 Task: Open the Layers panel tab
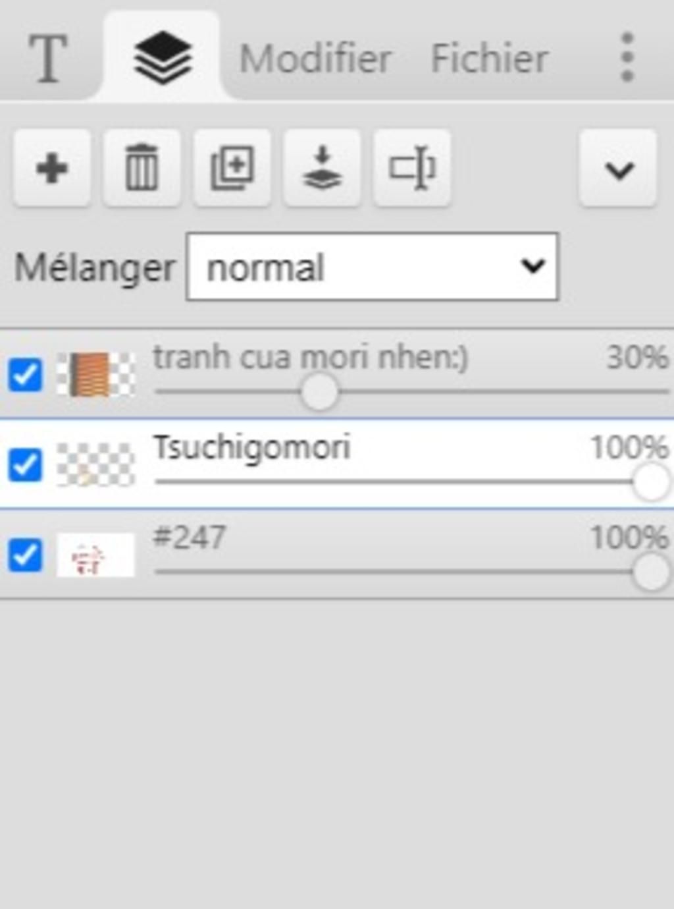pyautogui.click(x=163, y=58)
